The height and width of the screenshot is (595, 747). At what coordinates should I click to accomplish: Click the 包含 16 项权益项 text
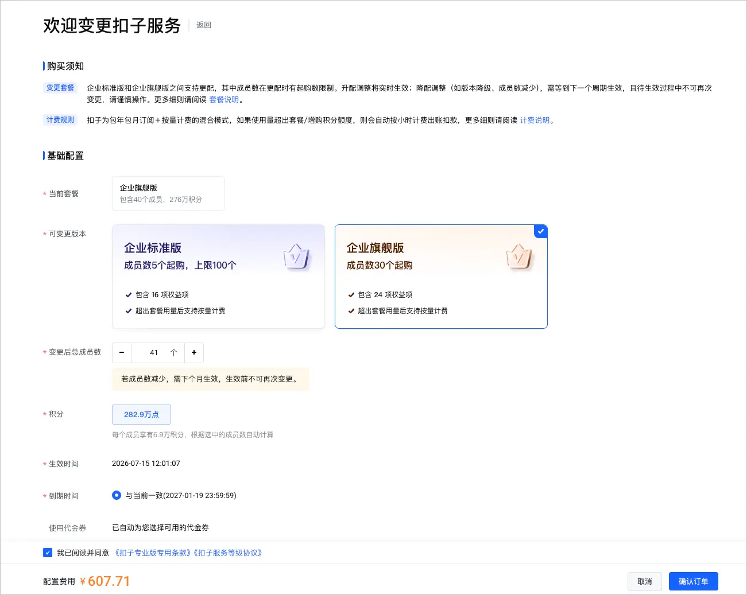(x=162, y=295)
